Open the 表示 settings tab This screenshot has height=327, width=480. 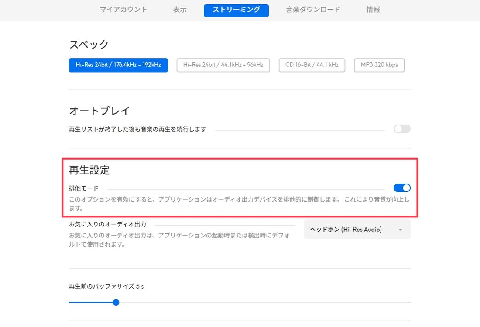click(x=179, y=9)
